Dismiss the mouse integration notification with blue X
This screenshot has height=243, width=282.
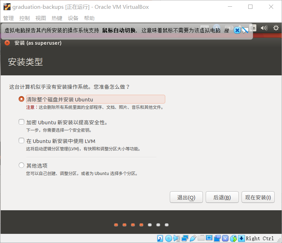237,30
